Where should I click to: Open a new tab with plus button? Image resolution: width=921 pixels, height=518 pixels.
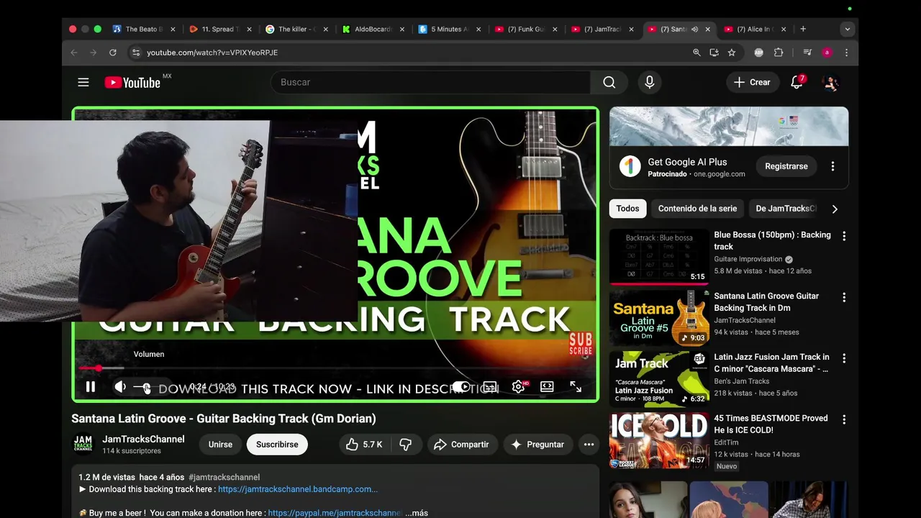click(x=803, y=29)
